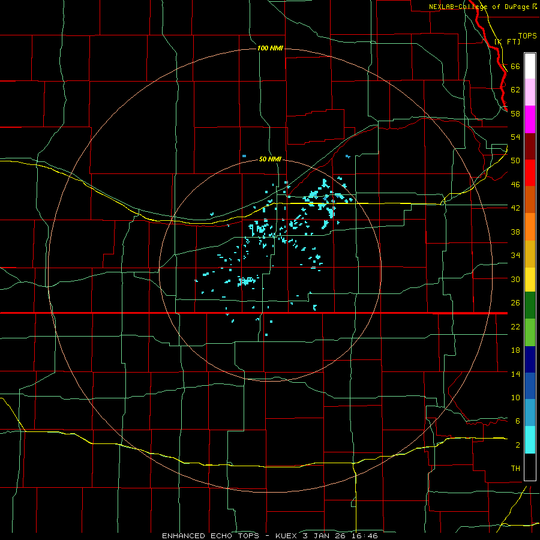The image size is (540, 540).
Task: Select legend value 30
Action: [x=515, y=279]
